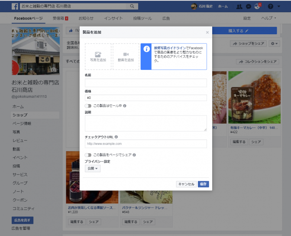Screen dimensions: 291x236
Task: Click the 説明 text area
Action: 146,123
